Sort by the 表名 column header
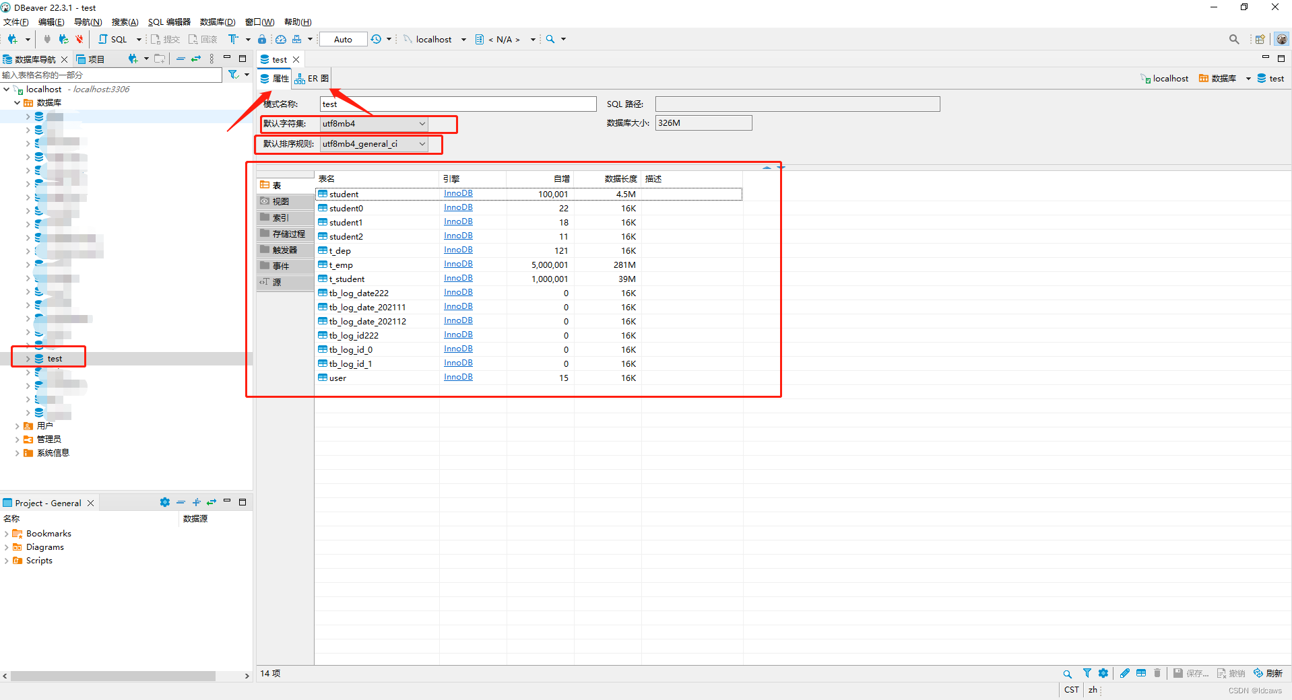Screen dimensions: 1292x700 tap(377, 178)
